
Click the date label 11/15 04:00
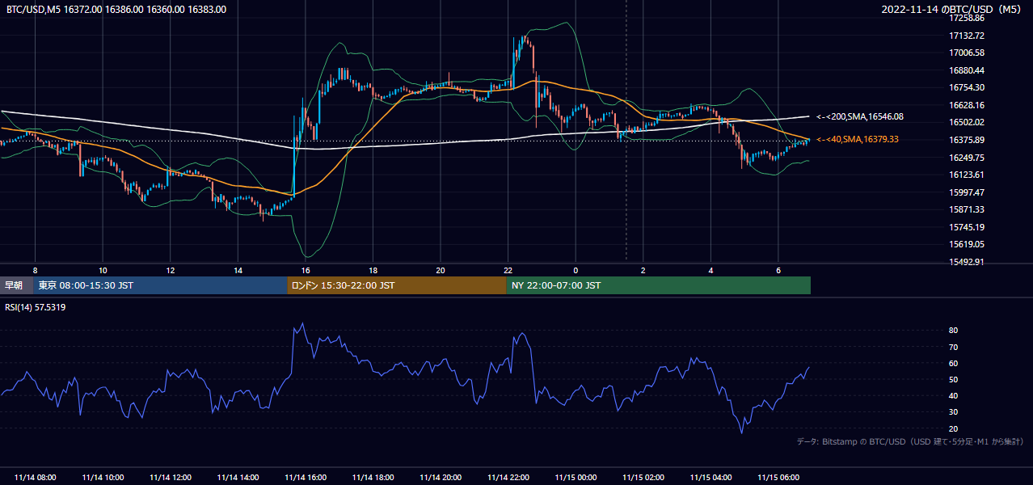click(x=710, y=478)
